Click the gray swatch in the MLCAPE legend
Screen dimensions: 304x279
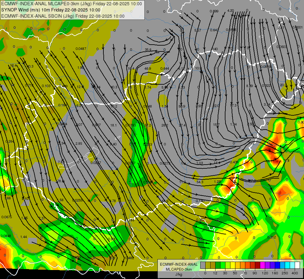coord(203,265)
